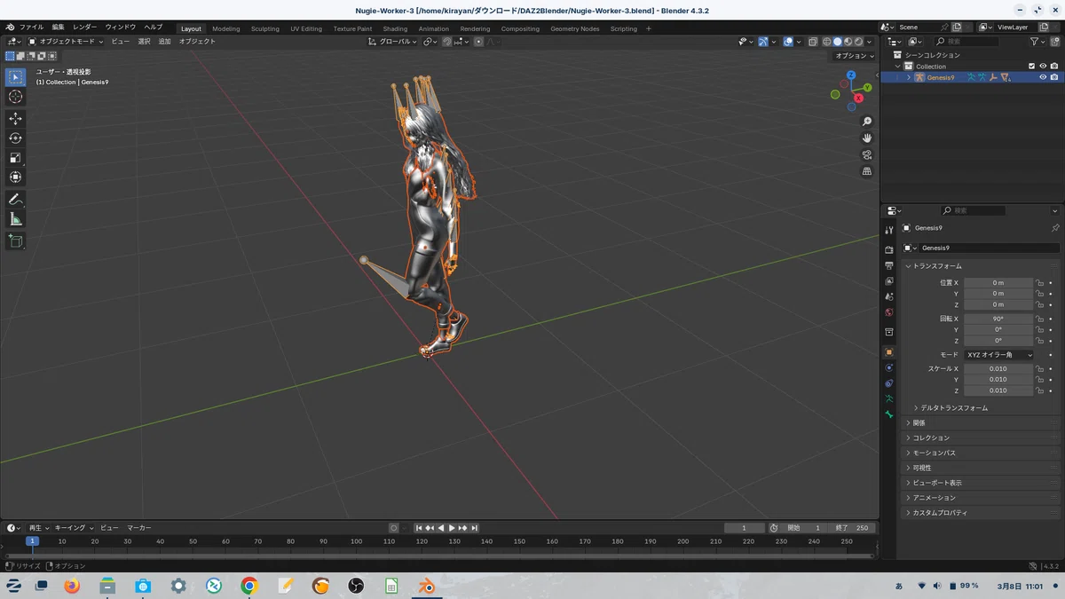The width and height of the screenshot is (1065, 599).
Task: Open the Bone properties tab
Action: point(888,414)
